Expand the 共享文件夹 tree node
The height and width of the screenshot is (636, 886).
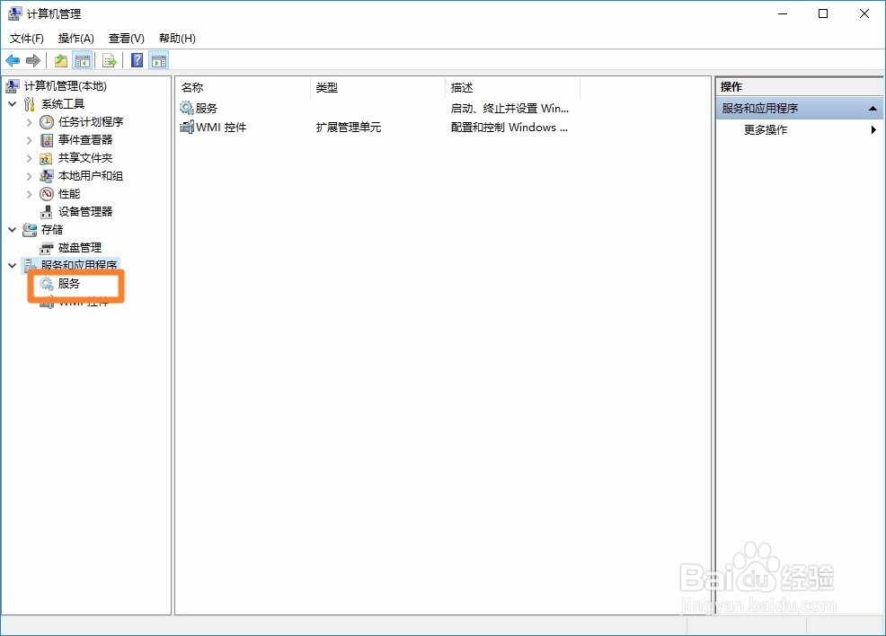30,157
